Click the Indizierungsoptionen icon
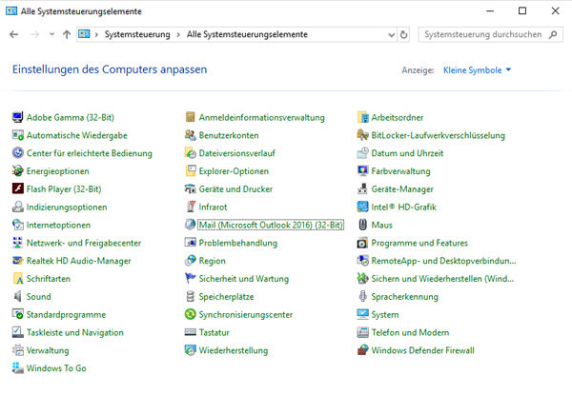The width and height of the screenshot is (572, 395). click(x=17, y=207)
